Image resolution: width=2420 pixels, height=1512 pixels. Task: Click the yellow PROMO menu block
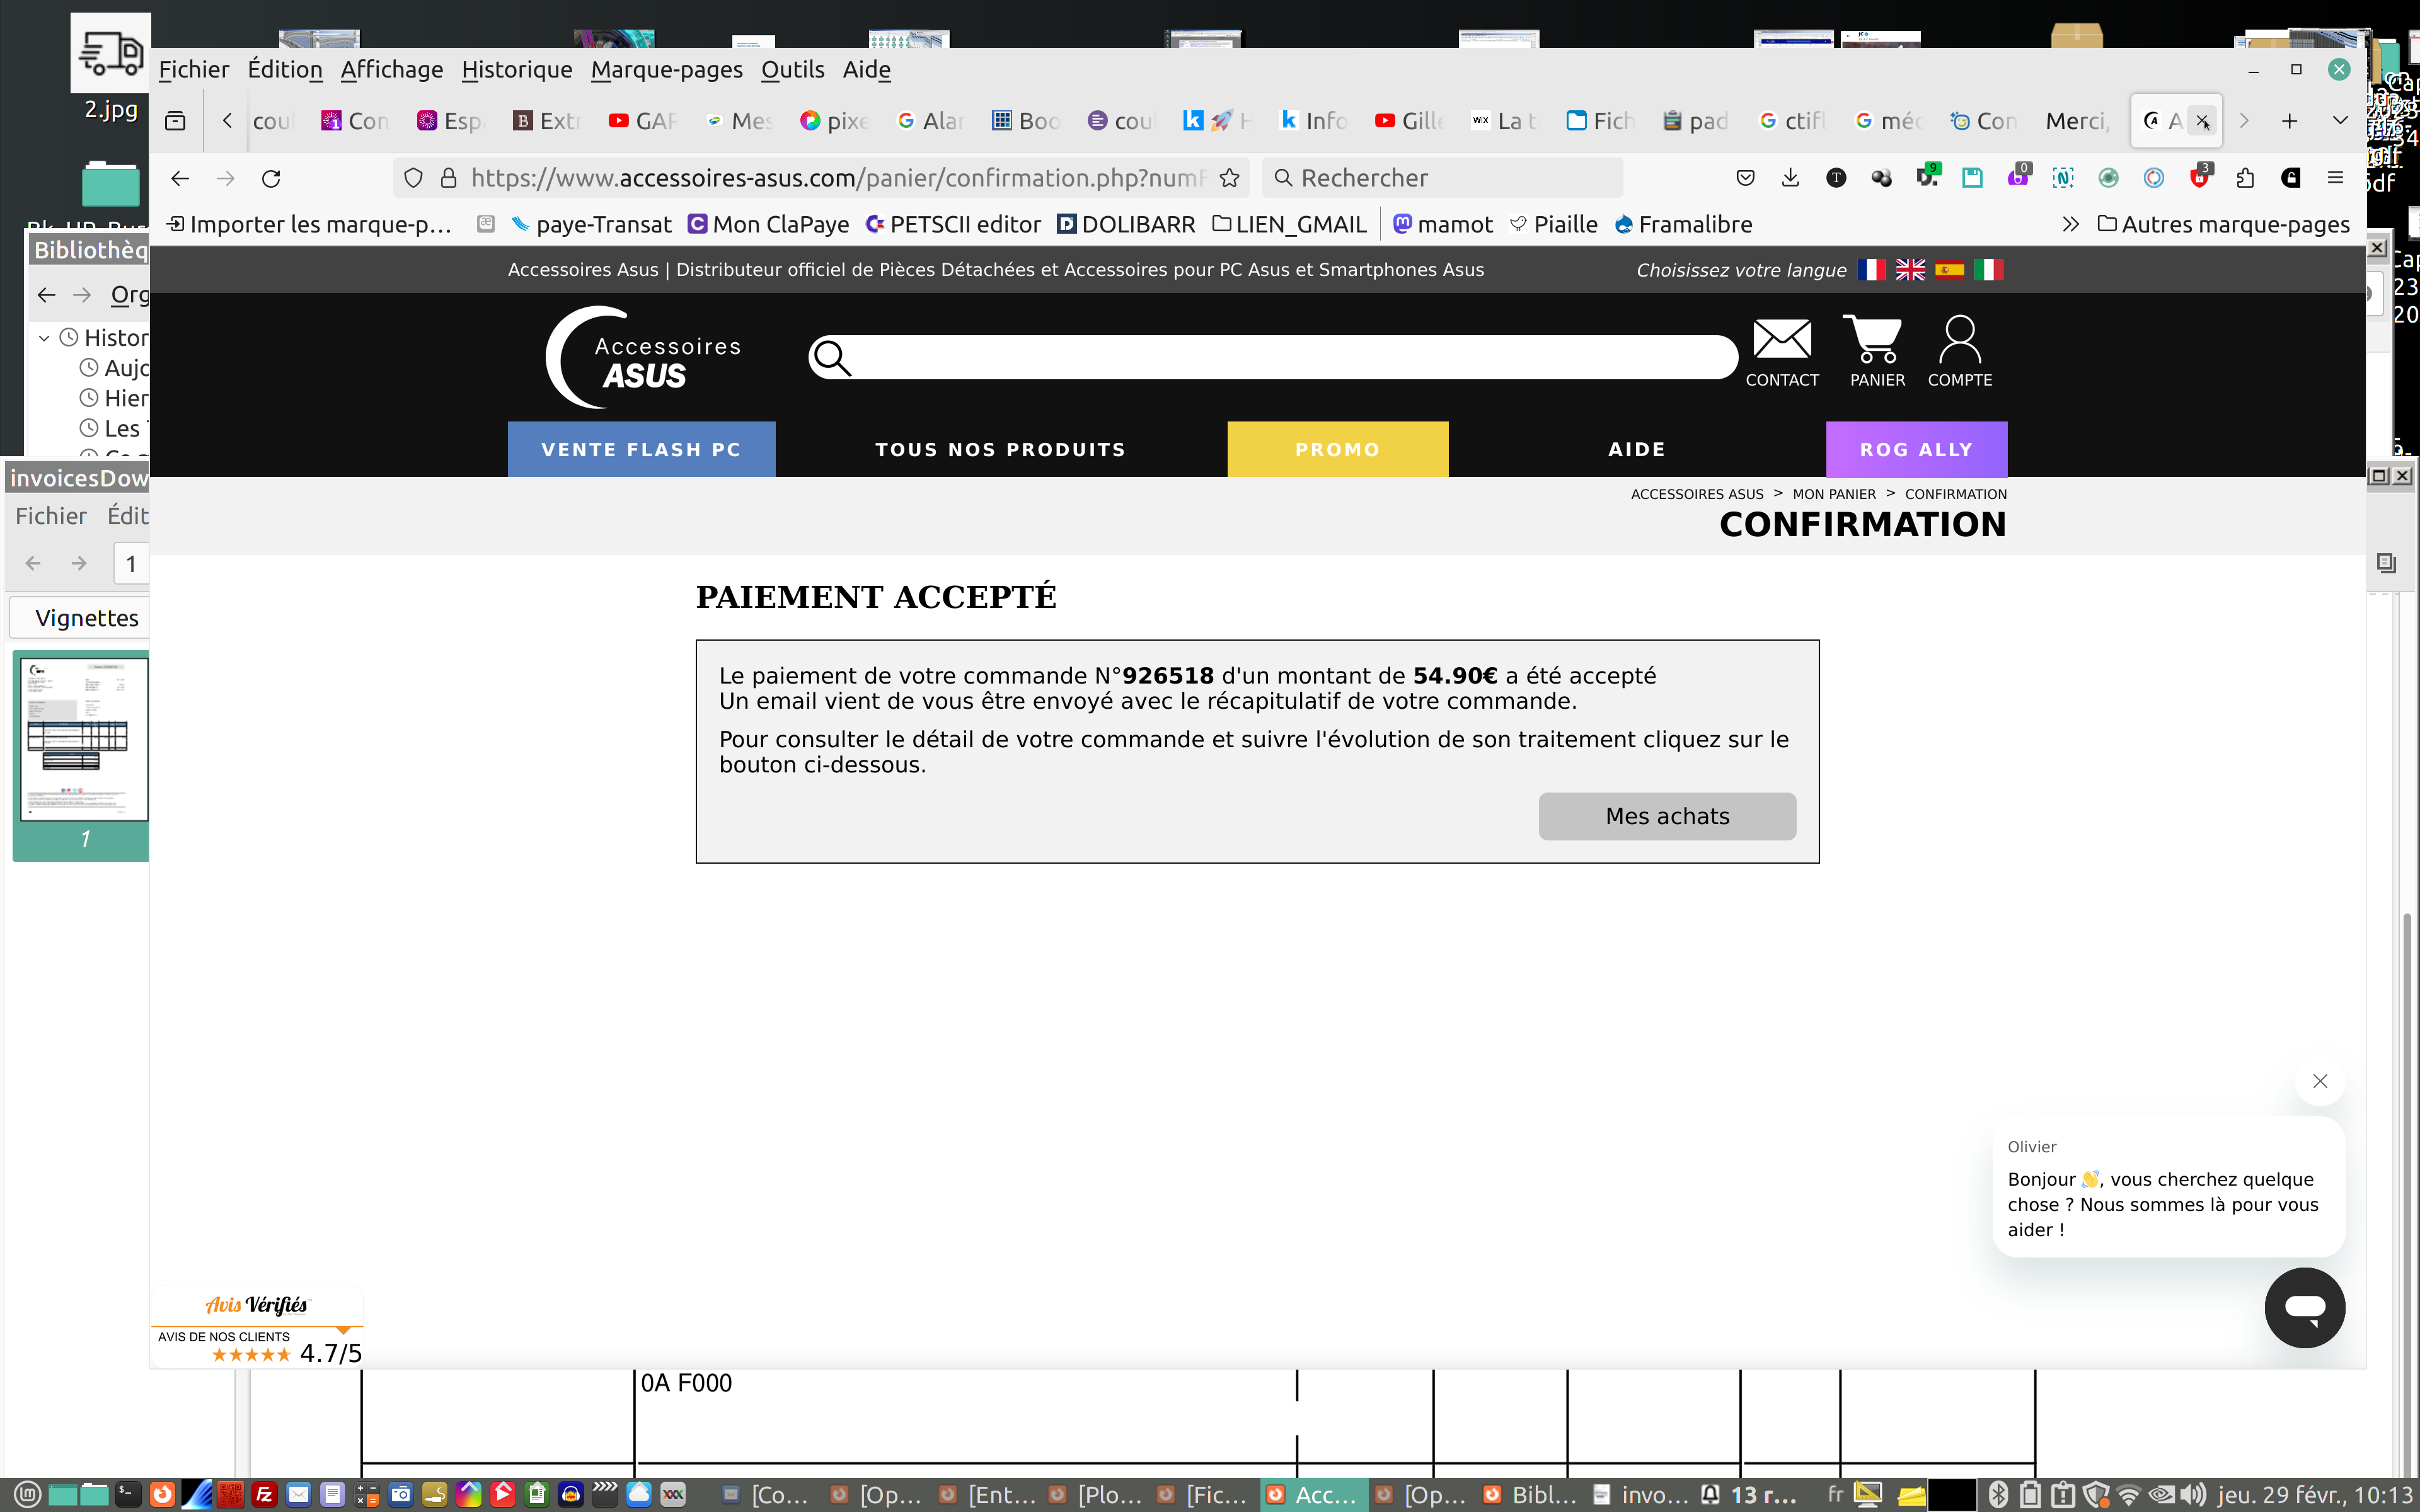point(1337,449)
